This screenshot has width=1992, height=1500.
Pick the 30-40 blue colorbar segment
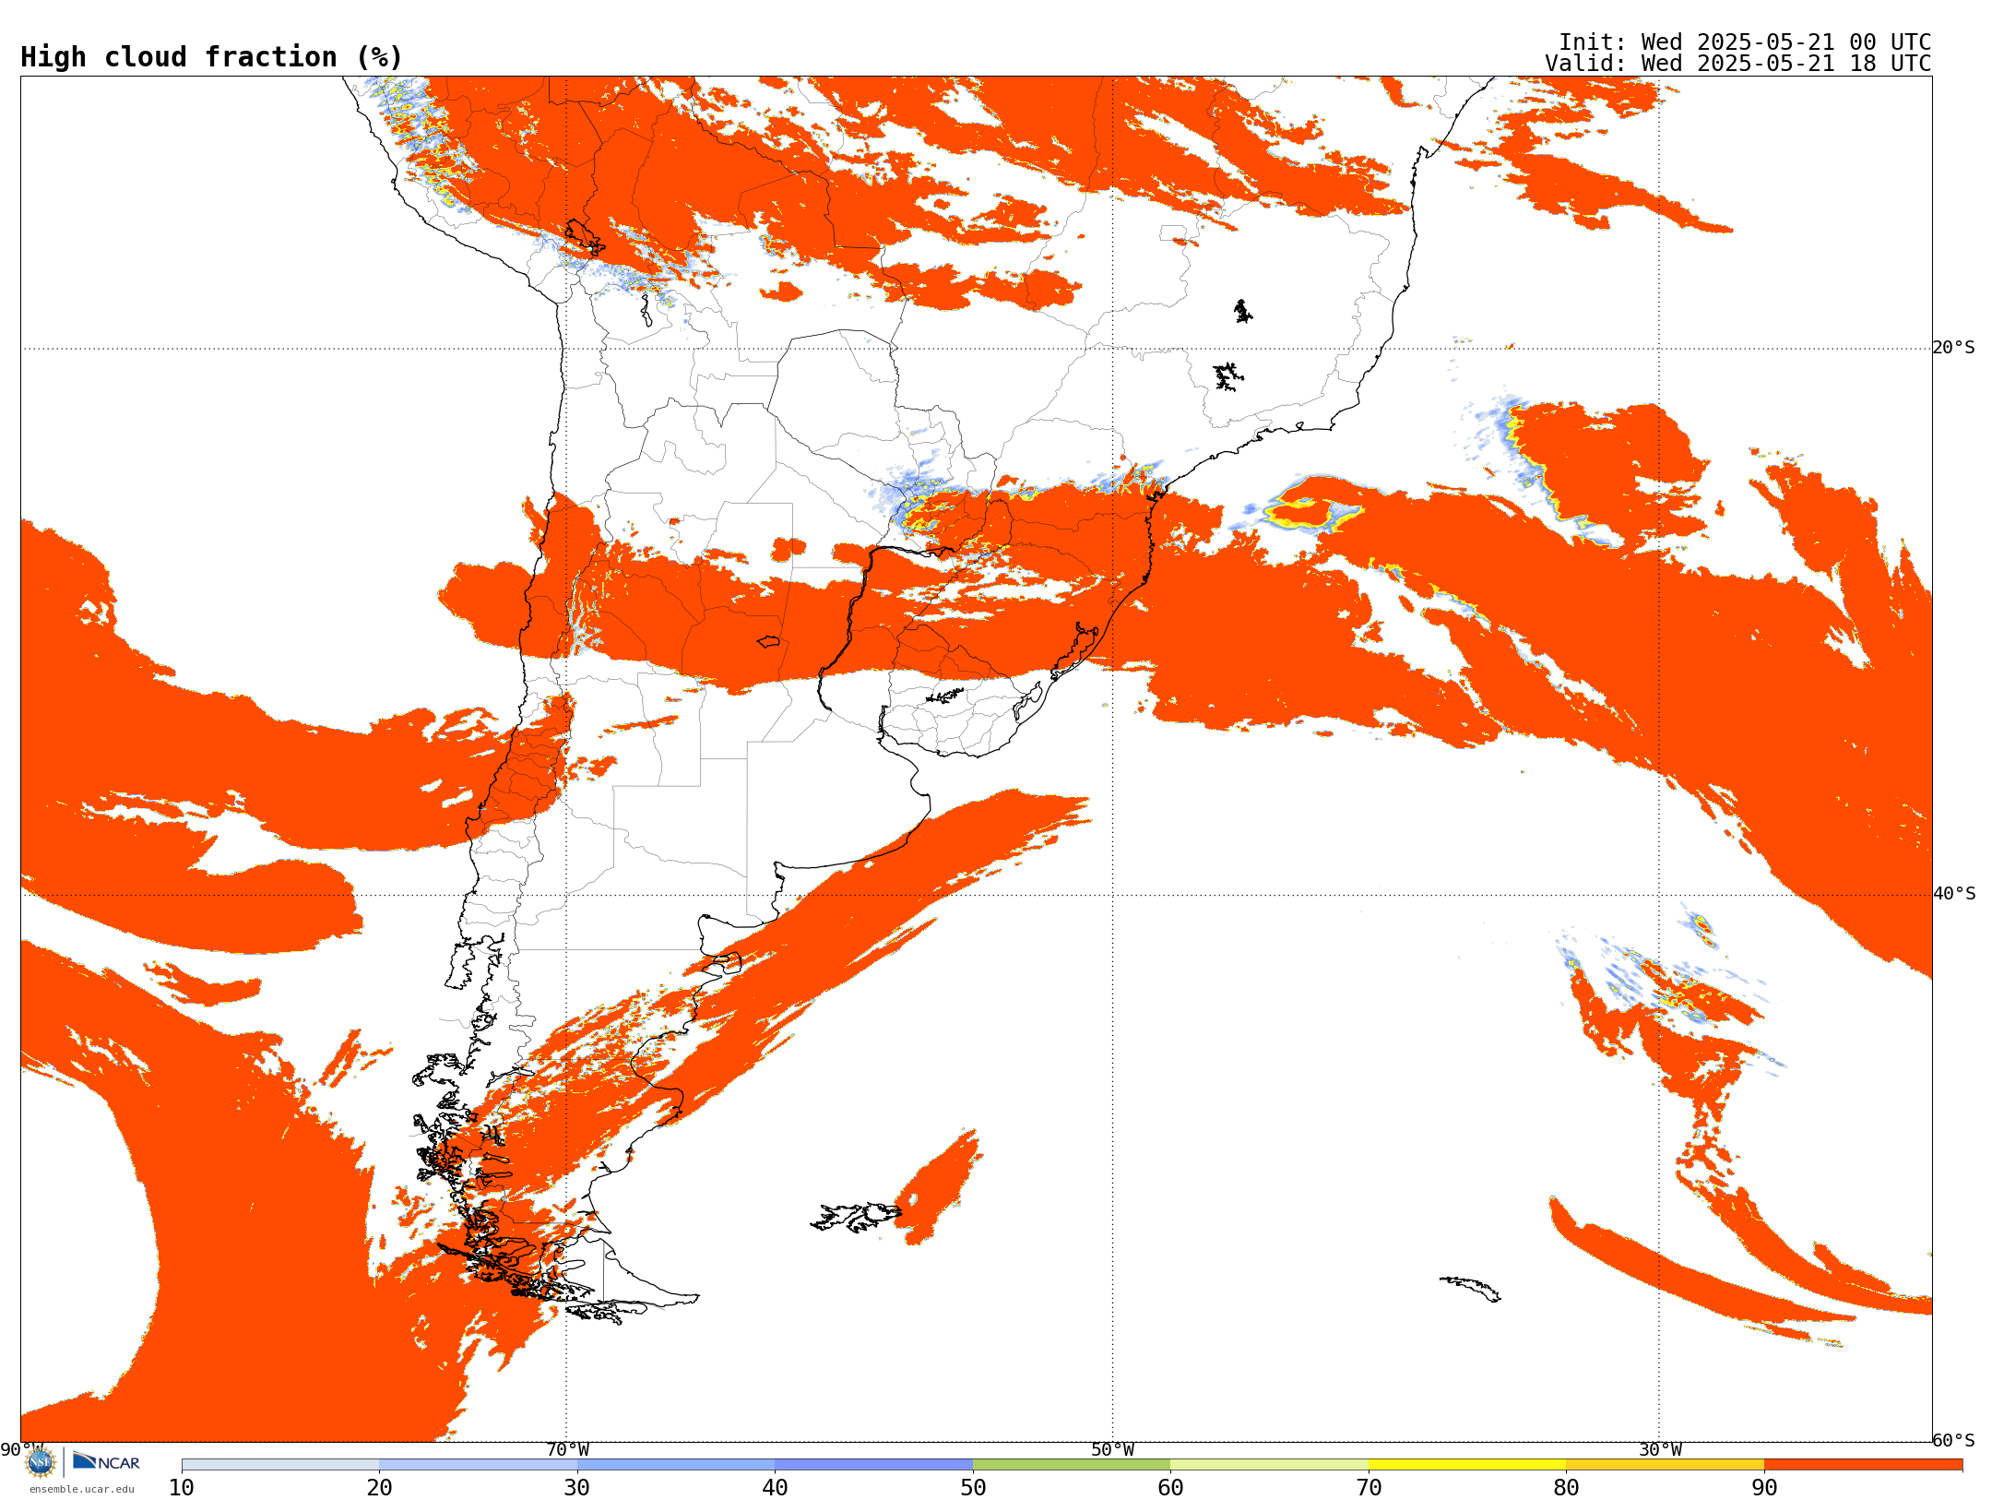(676, 1464)
